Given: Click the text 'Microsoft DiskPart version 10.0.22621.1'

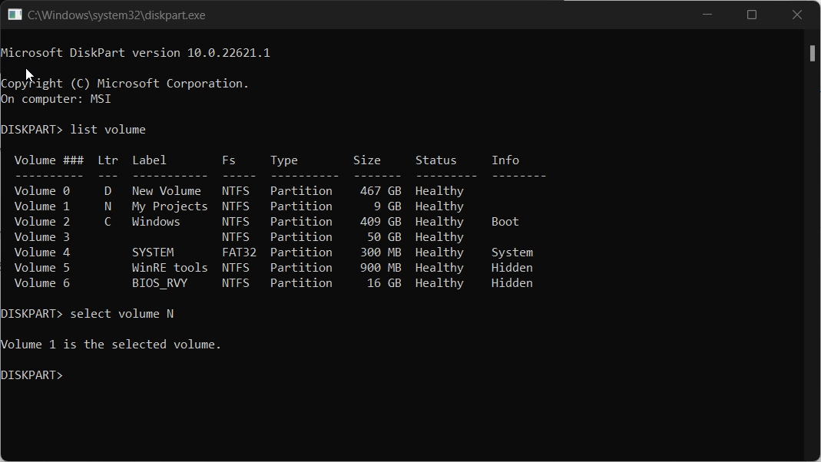Looking at the screenshot, I should pos(136,53).
